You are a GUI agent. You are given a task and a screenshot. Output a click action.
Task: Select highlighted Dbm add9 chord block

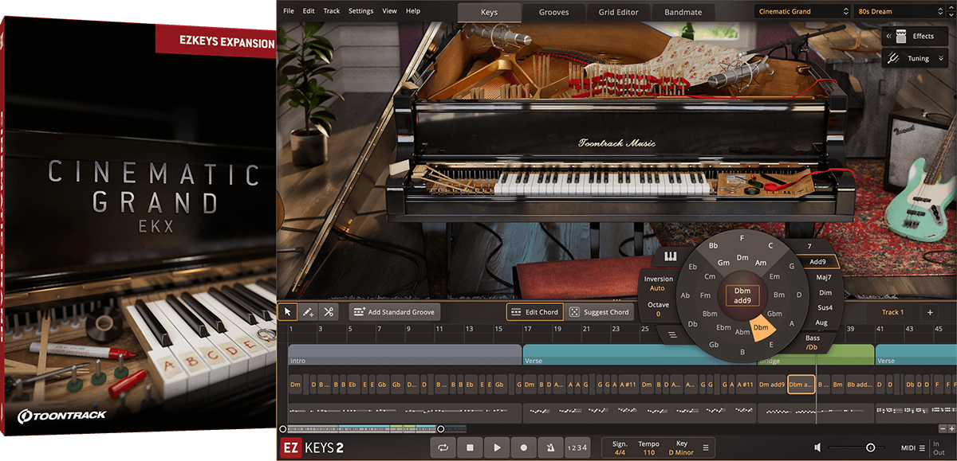(x=801, y=385)
